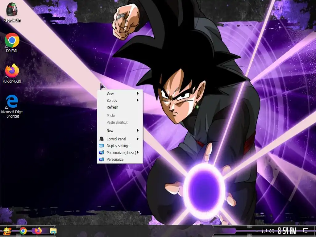Click the Personalize menu item icon

(101, 159)
